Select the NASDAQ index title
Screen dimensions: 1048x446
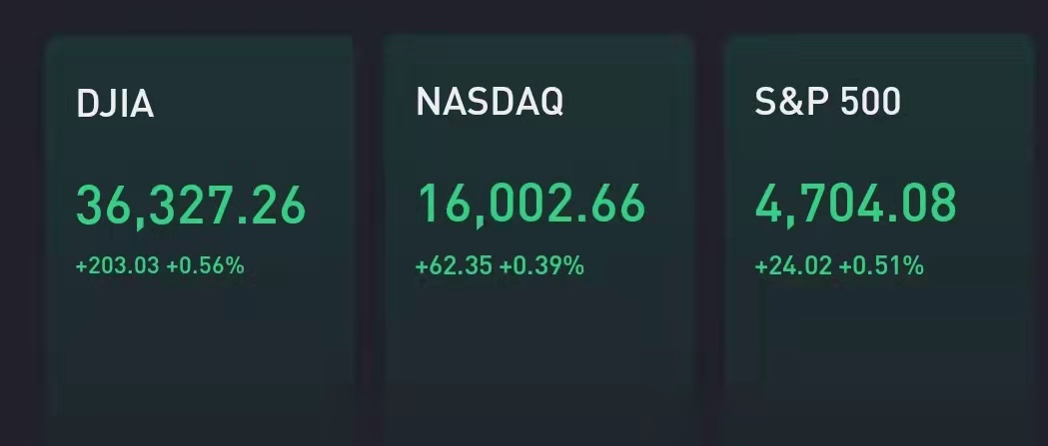pos(490,102)
